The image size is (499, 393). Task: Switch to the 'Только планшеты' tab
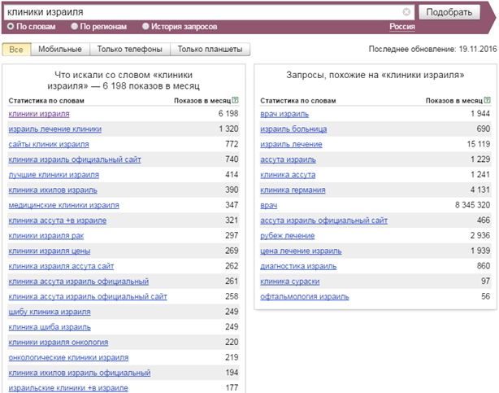point(210,50)
